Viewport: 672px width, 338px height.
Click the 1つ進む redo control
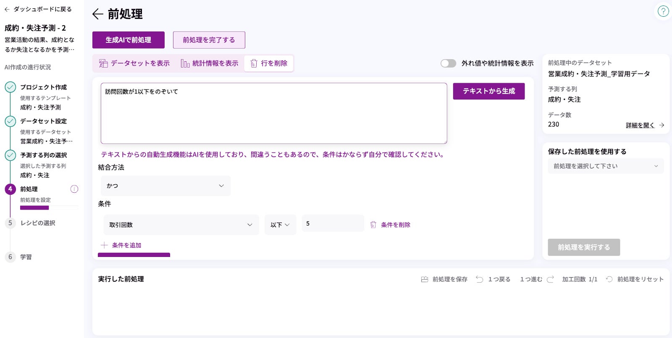click(x=537, y=279)
